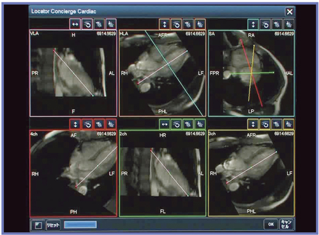Select the VLA image panel
The width and height of the screenshot is (319, 235).
[73, 73]
